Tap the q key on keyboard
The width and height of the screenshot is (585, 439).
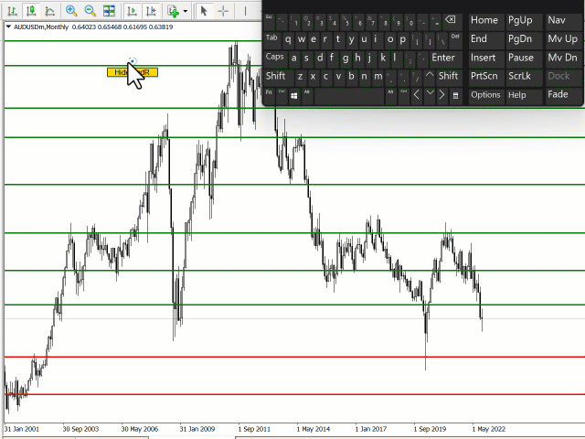tap(289, 39)
